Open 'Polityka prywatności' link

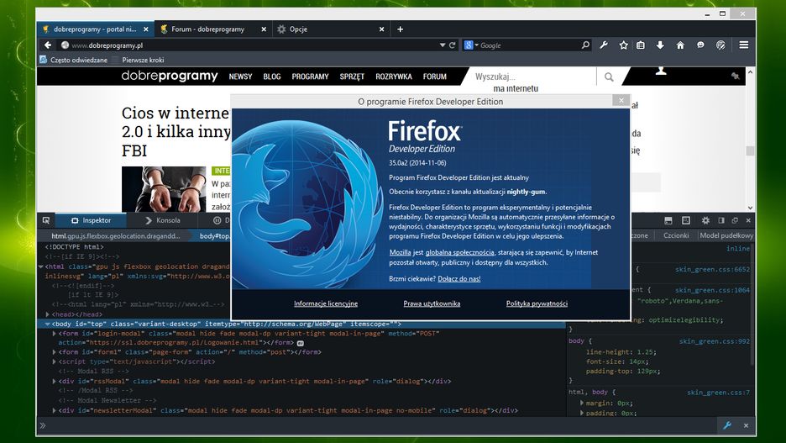tap(537, 303)
